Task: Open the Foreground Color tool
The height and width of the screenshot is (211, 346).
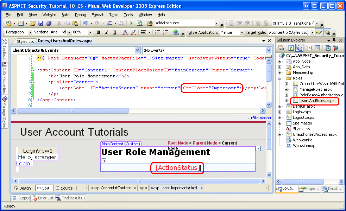Action: click(x=125, y=32)
